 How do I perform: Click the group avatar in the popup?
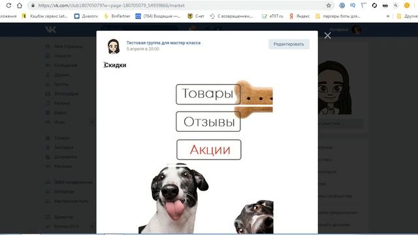(x=114, y=46)
